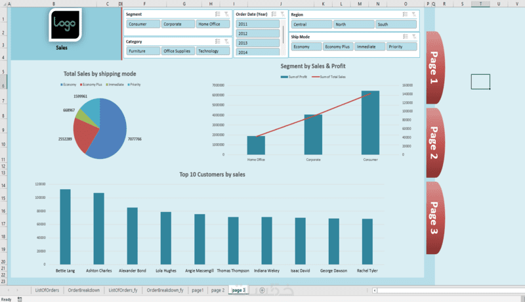The height and width of the screenshot is (302, 525).
Task: Toggle the Technology category filter
Action: coord(213,51)
